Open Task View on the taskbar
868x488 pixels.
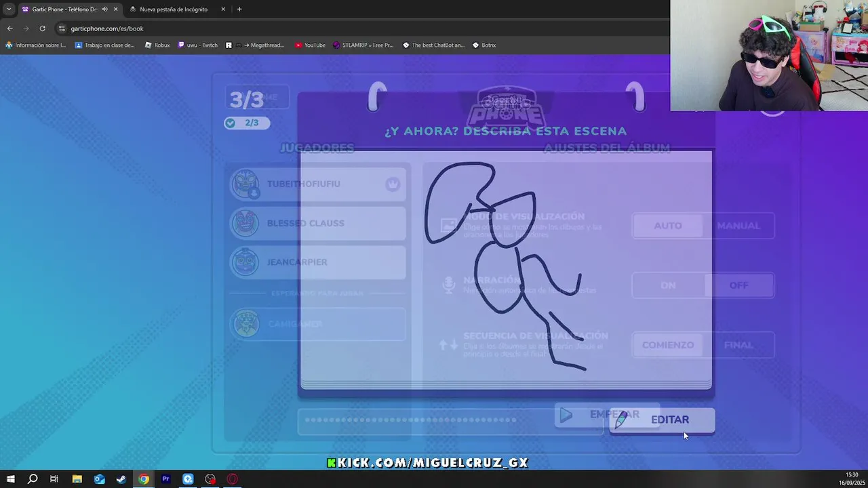pos(54,479)
